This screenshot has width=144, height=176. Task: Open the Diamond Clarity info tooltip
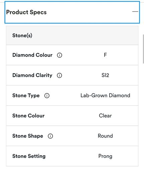(x=59, y=75)
